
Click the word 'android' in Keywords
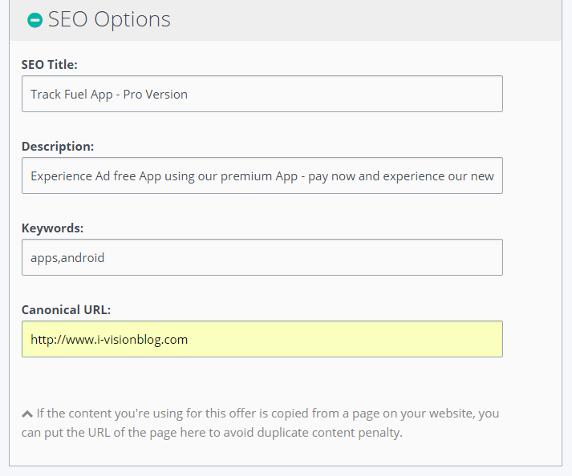point(83,258)
